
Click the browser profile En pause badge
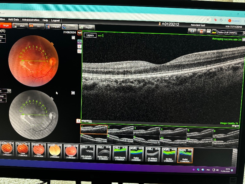pos(234,21)
